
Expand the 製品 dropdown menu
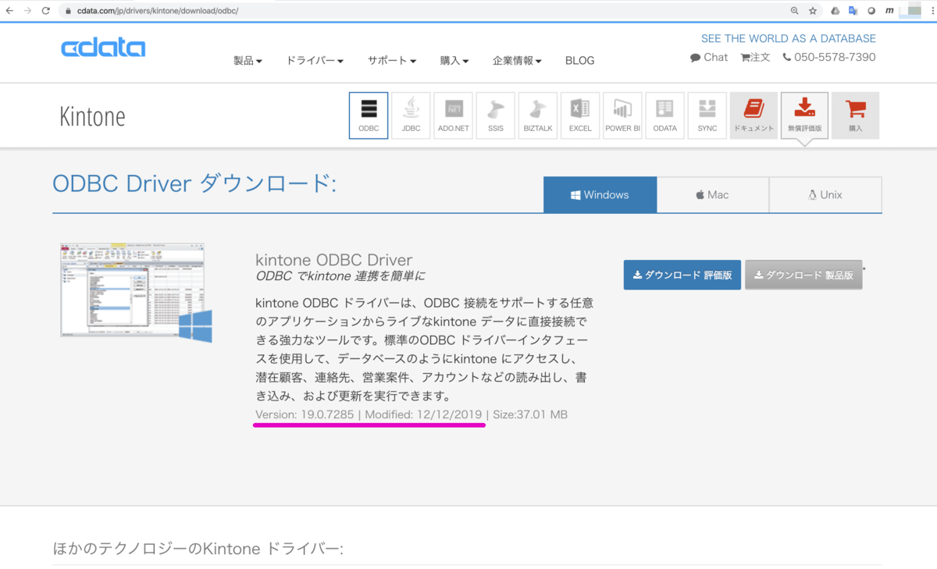248,61
